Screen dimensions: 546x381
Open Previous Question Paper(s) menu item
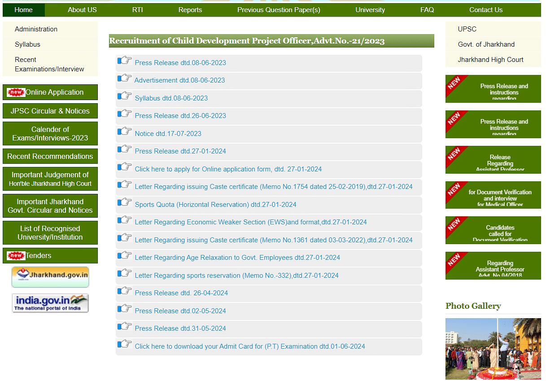[x=279, y=10]
